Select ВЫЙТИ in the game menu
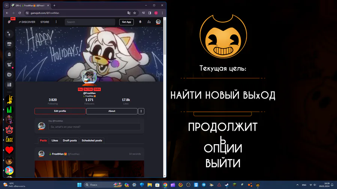Screen dimensions: 337x189 [x=223, y=163]
